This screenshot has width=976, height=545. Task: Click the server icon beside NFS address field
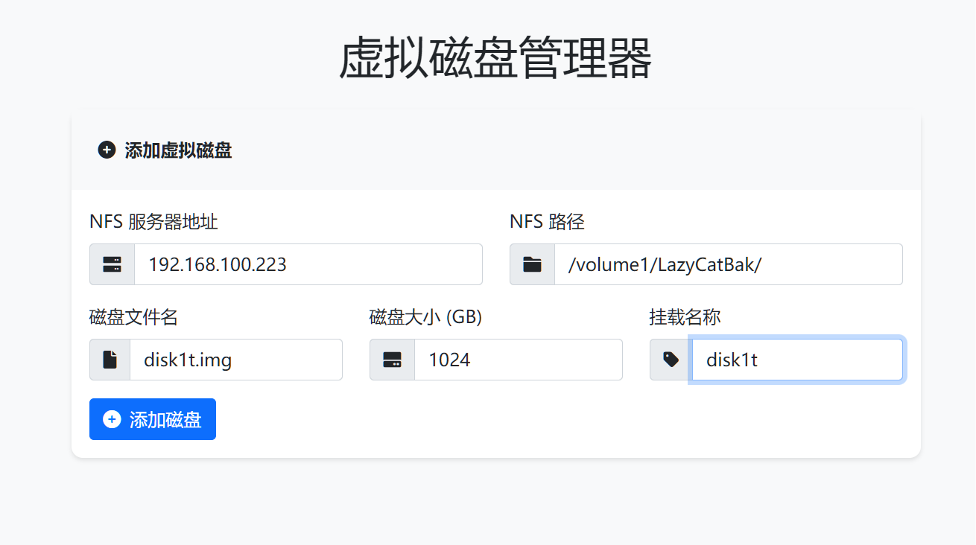[x=112, y=264]
